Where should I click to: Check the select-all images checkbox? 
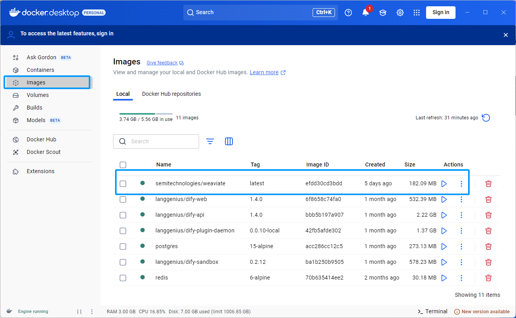click(x=123, y=164)
